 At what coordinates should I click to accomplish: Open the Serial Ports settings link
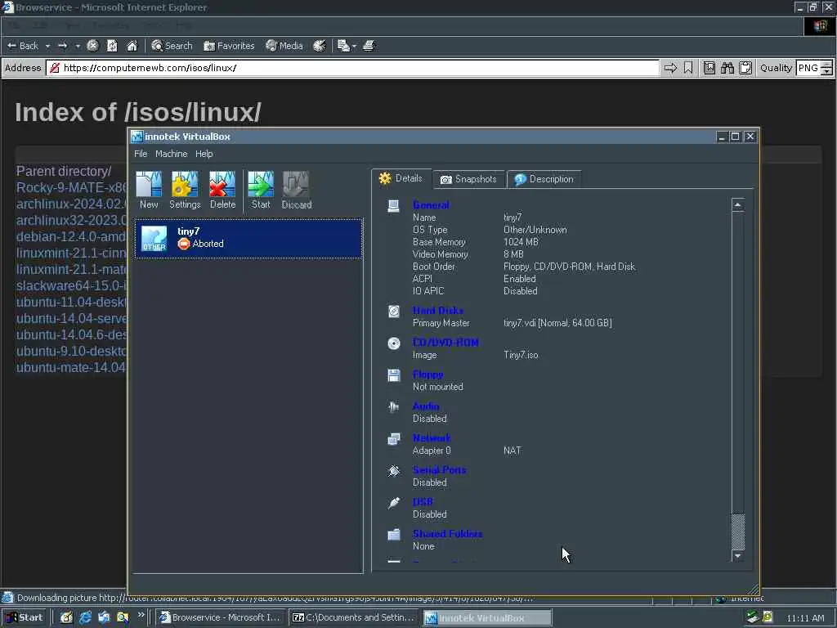pyautogui.click(x=439, y=470)
